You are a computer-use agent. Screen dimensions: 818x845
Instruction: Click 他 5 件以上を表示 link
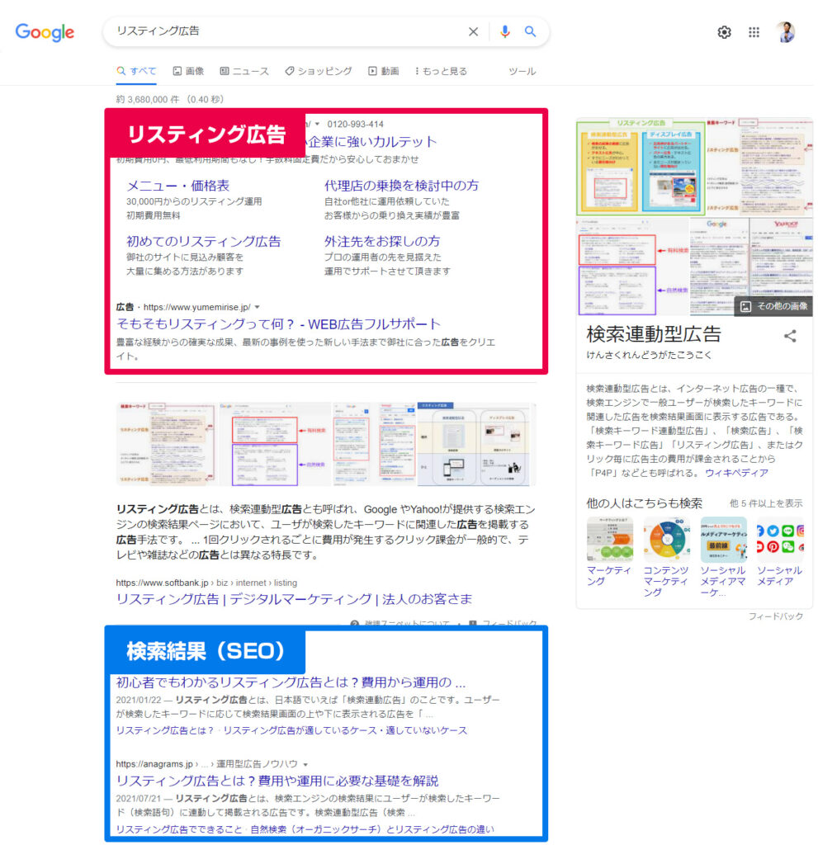766,503
